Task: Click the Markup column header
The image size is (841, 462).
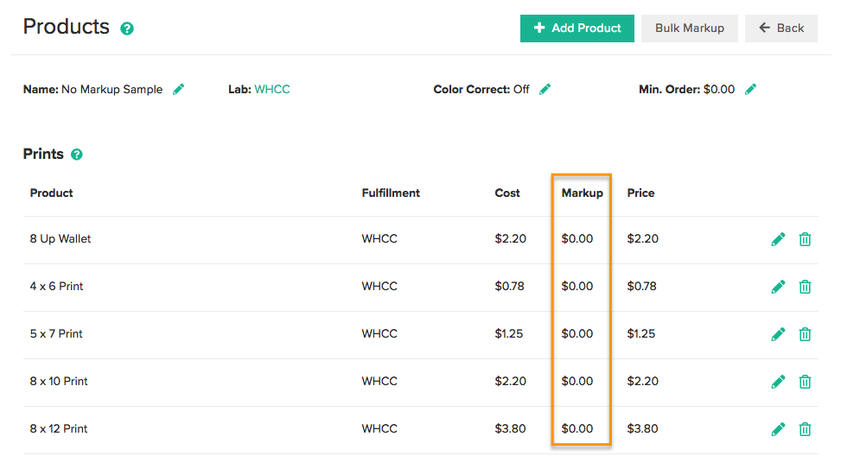Action: coord(582,193)
